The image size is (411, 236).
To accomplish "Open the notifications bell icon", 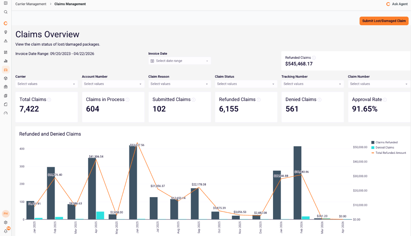I will coord(6,231).
